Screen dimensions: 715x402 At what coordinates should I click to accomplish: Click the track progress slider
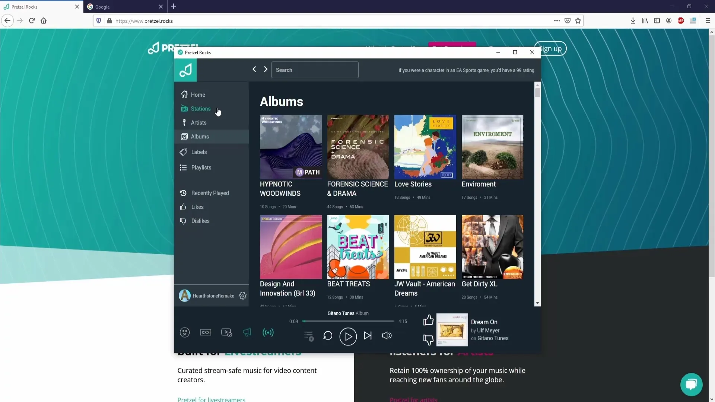(348, 321)
